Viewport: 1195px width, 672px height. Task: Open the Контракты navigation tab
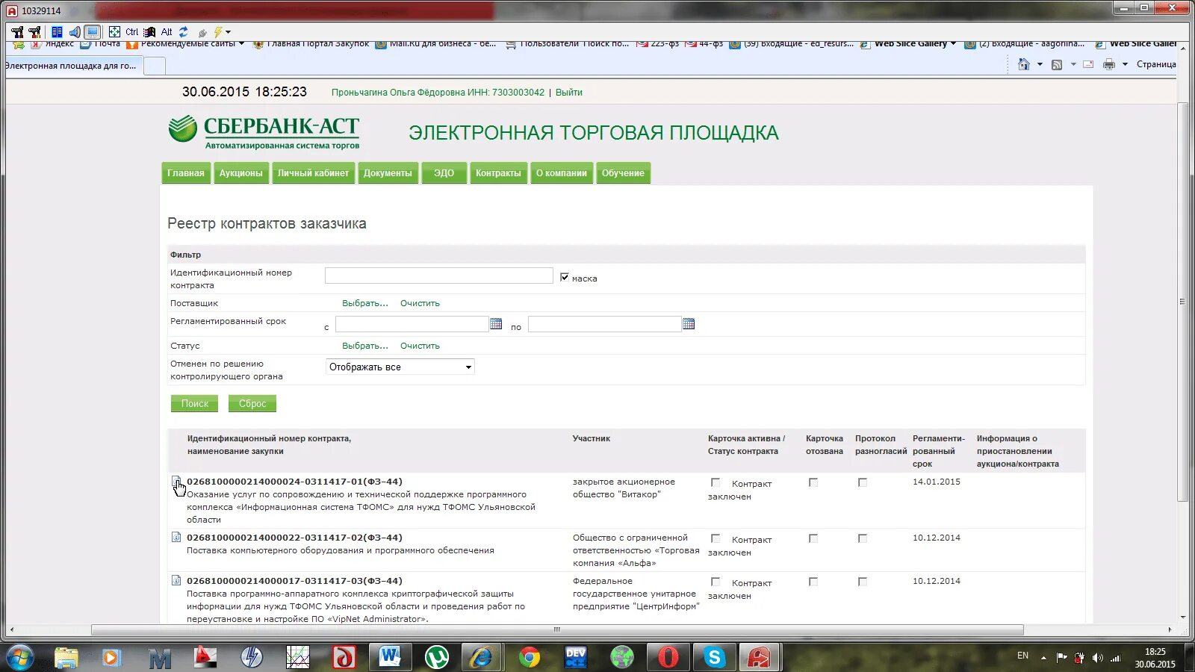[x=498, y=173]
